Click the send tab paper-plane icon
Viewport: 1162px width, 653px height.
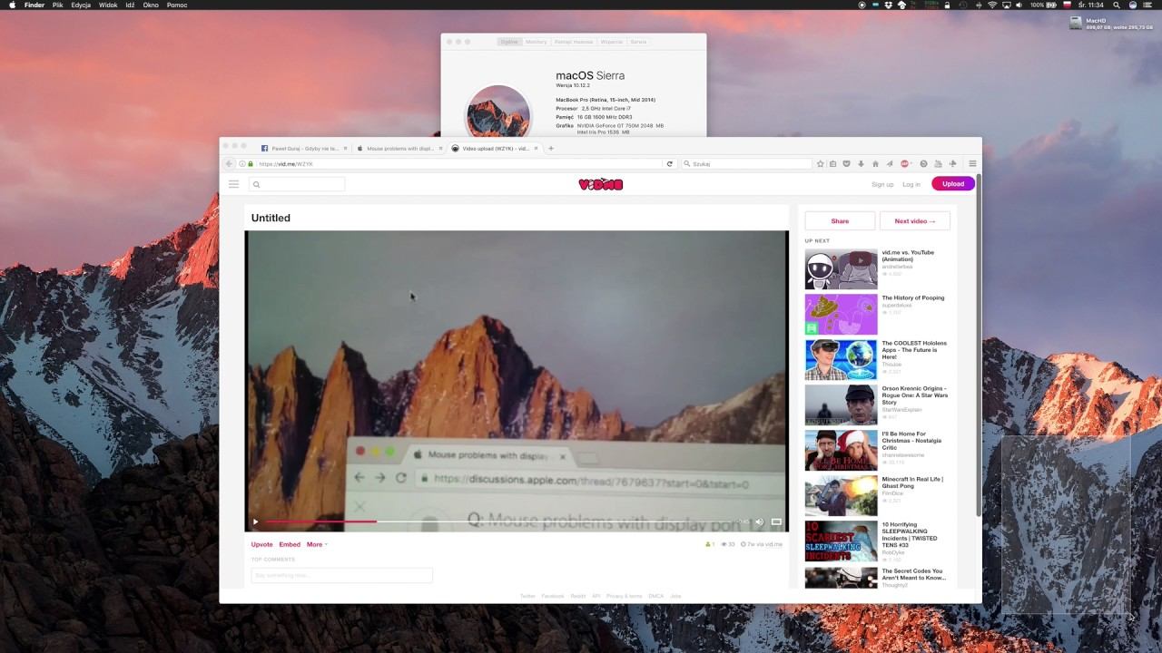coord(889,164)
